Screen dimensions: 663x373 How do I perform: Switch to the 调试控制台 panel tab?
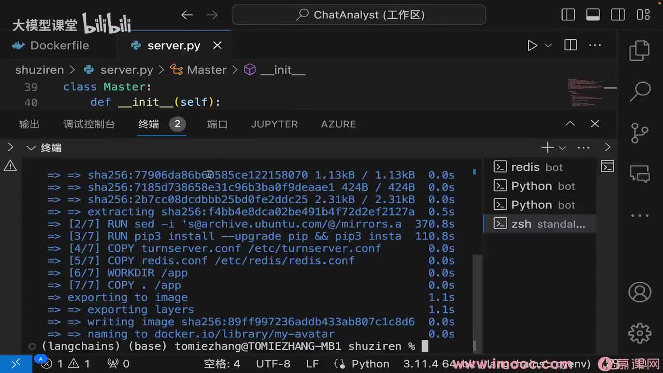coord(89,124)
